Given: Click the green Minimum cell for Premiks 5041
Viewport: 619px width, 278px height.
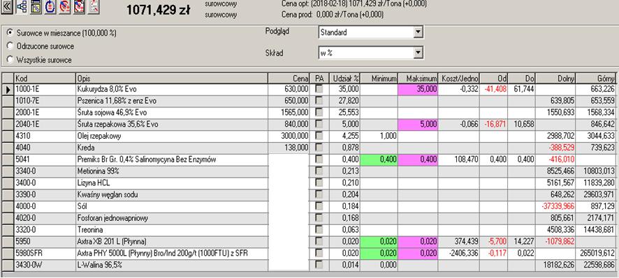Looking at the screenshot, I should tap(379, 160).
